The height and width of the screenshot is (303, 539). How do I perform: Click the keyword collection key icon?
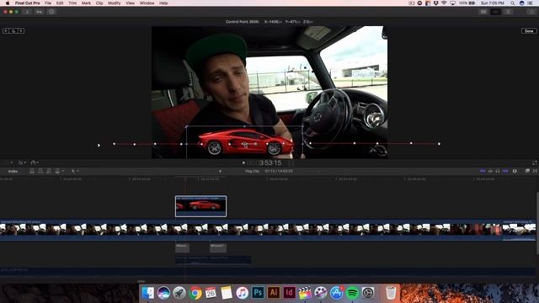(x=40, y=12)
